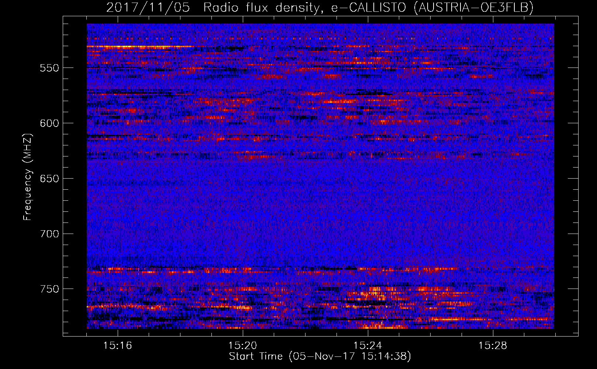The height and width of the screenshot is (369, 597).
Task: Click the 15:28 time axis label
Action: [493, 346]
